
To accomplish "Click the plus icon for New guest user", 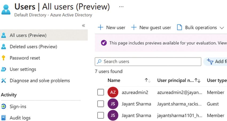I will [134, 27].
